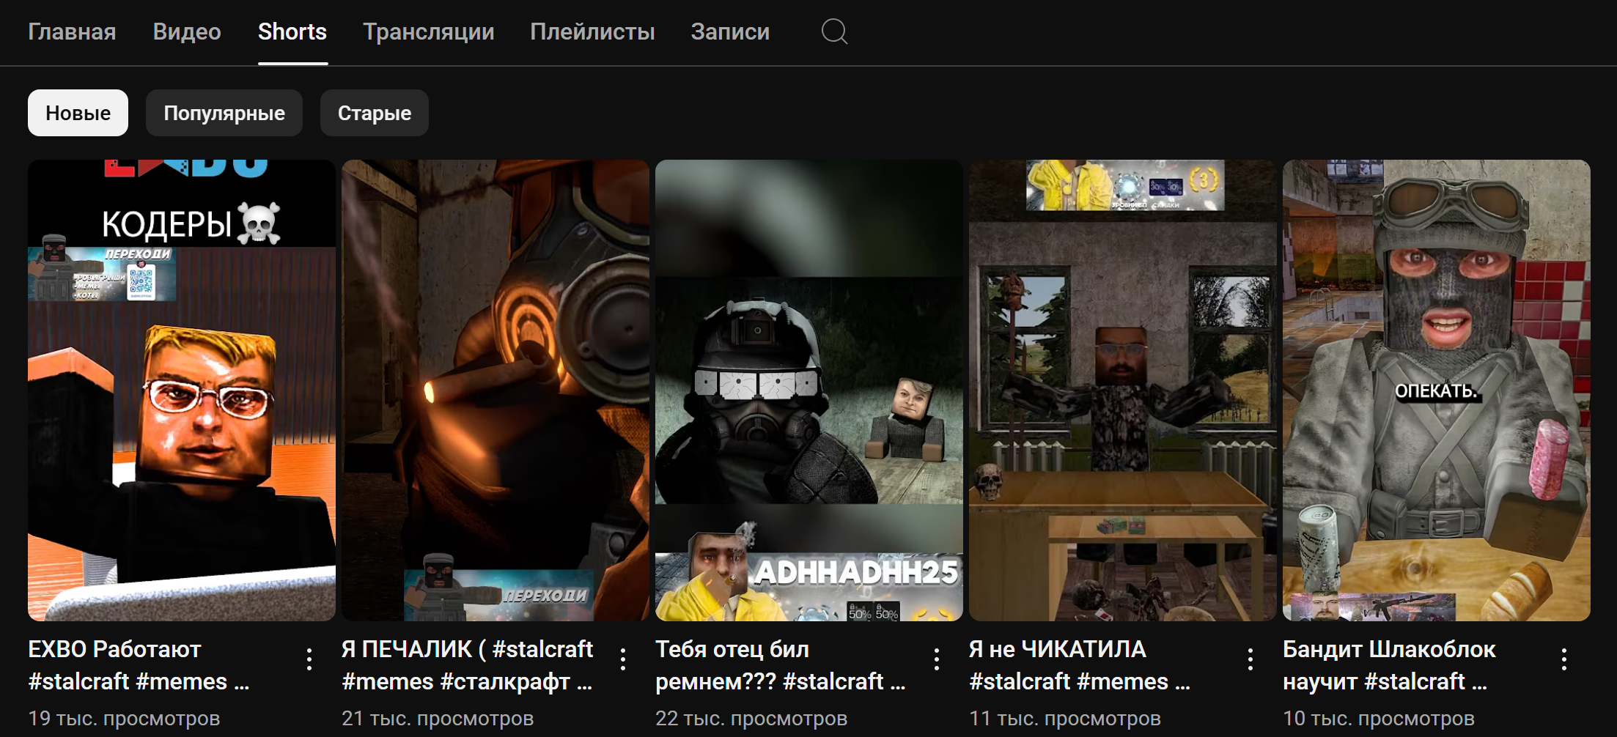
Task: Sort shorts by Новые
Action: coord(78,113)
